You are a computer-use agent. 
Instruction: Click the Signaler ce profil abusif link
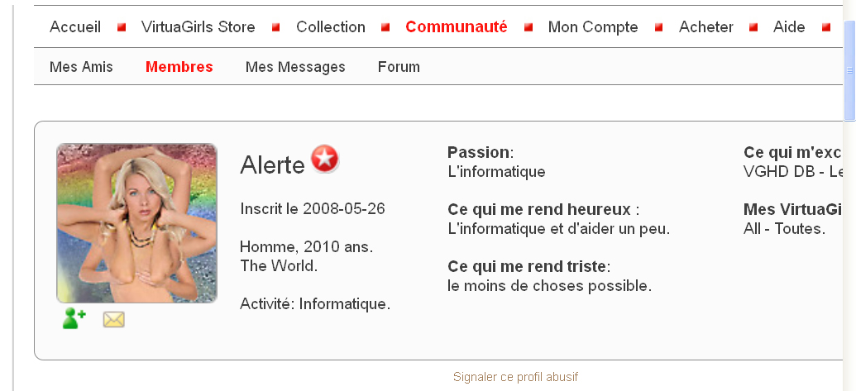coord(515,377)
